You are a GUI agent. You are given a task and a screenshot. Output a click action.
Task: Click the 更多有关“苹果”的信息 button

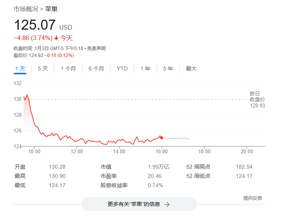click(139, 204)
